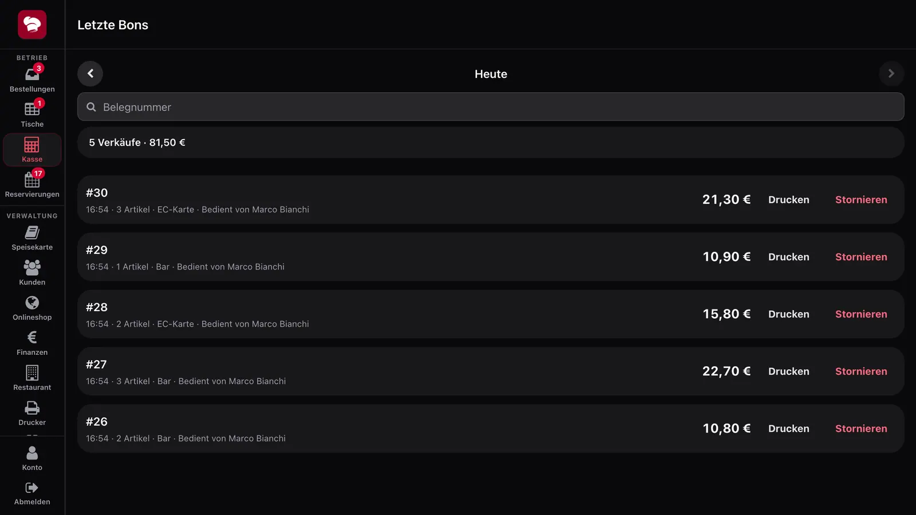Open the Reservierungen calendar icon

32,179
